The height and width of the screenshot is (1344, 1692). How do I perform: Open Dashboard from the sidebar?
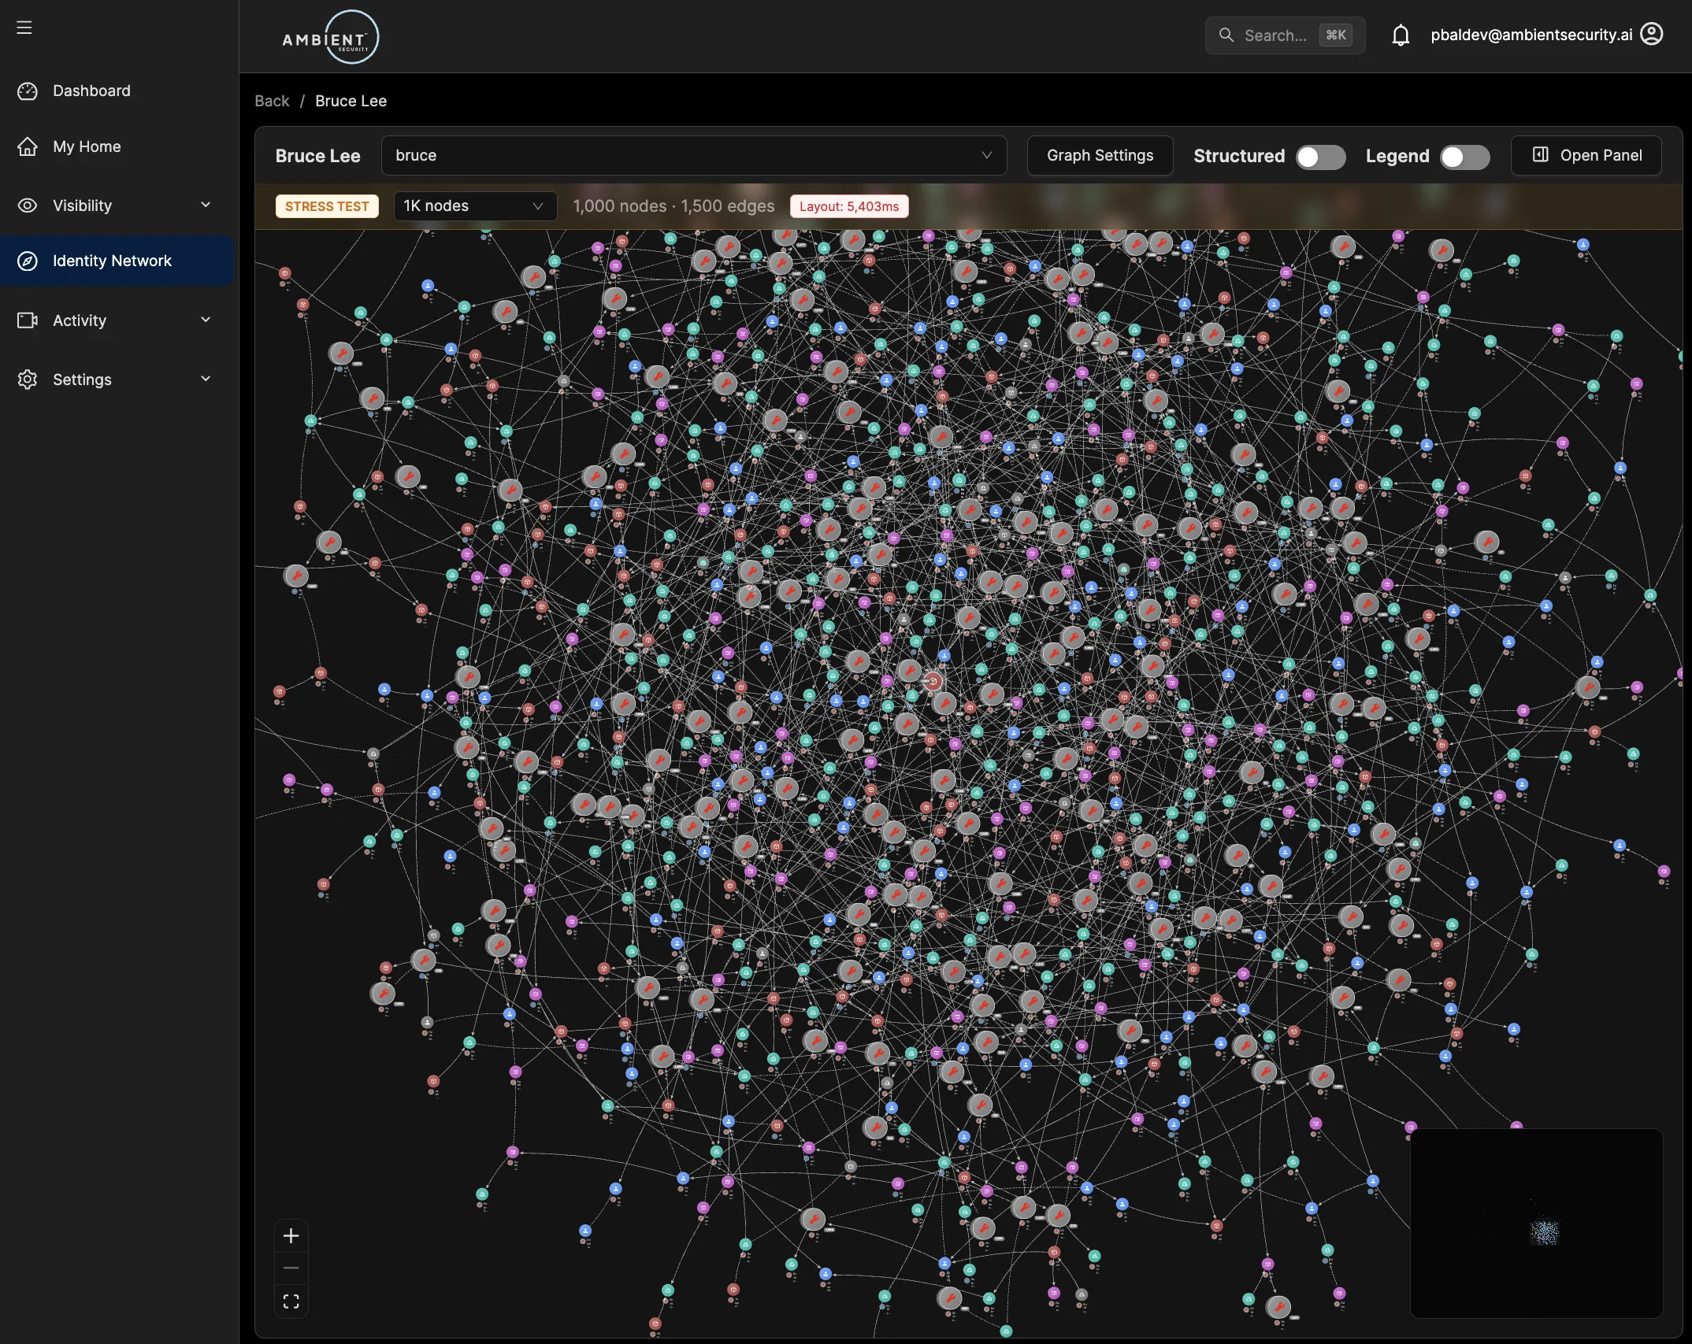pos(117,91)
